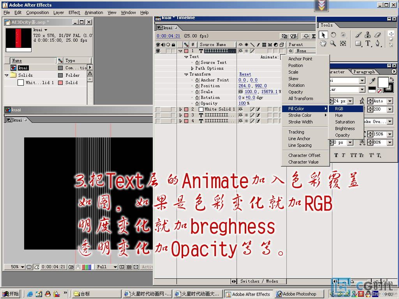Select the Pen tool

point(378,44)
